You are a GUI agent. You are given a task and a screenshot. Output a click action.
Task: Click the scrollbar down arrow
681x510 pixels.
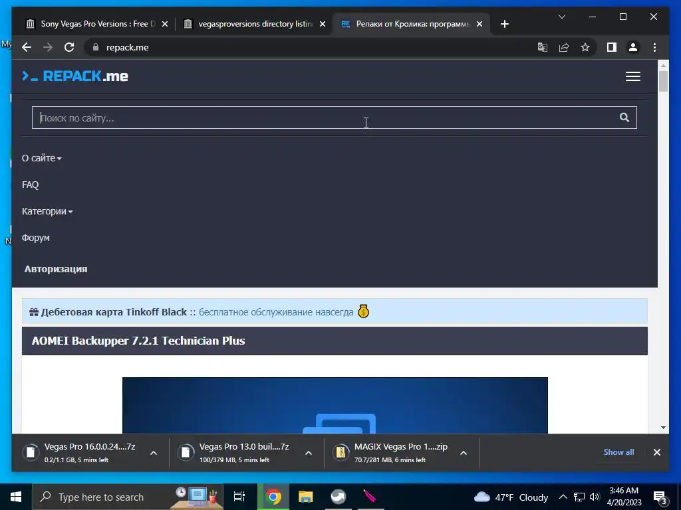point(663,428)
